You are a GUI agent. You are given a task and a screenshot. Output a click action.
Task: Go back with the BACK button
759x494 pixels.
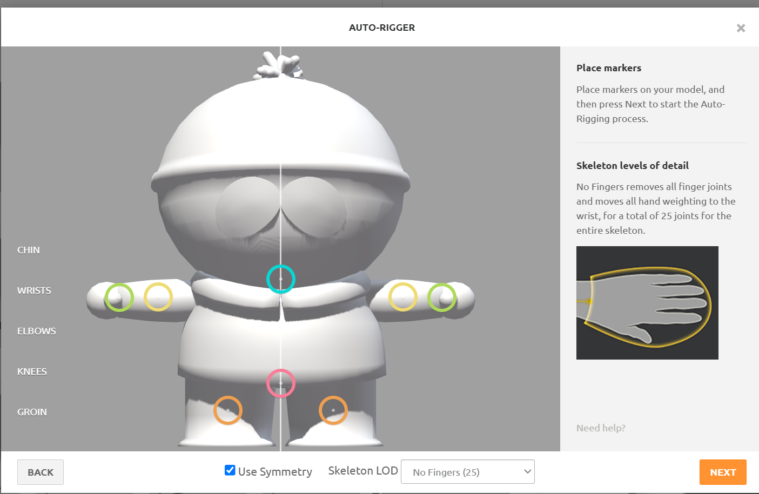pos(41,472)
